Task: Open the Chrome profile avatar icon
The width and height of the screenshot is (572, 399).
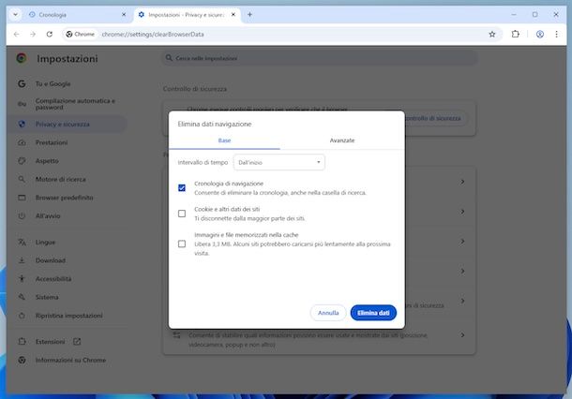Action: [x=540, y=34]
